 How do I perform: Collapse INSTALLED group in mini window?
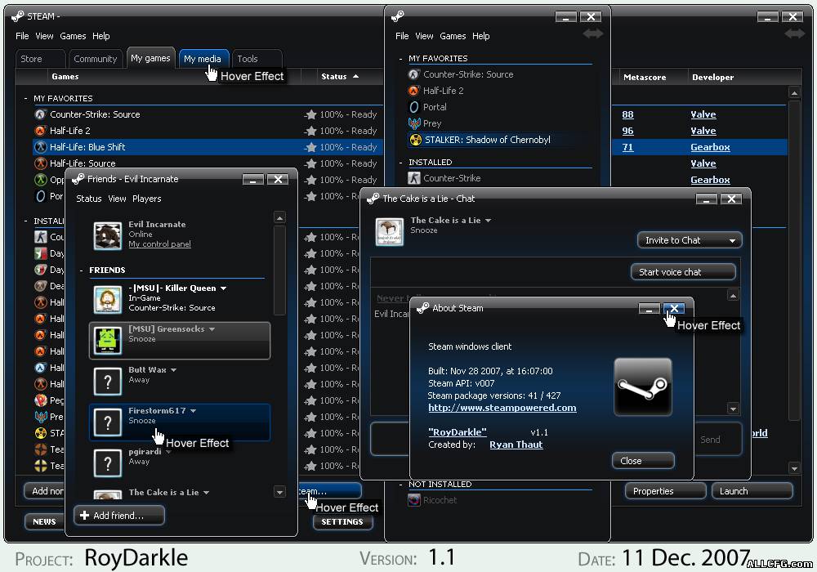[x=400, y=163]
